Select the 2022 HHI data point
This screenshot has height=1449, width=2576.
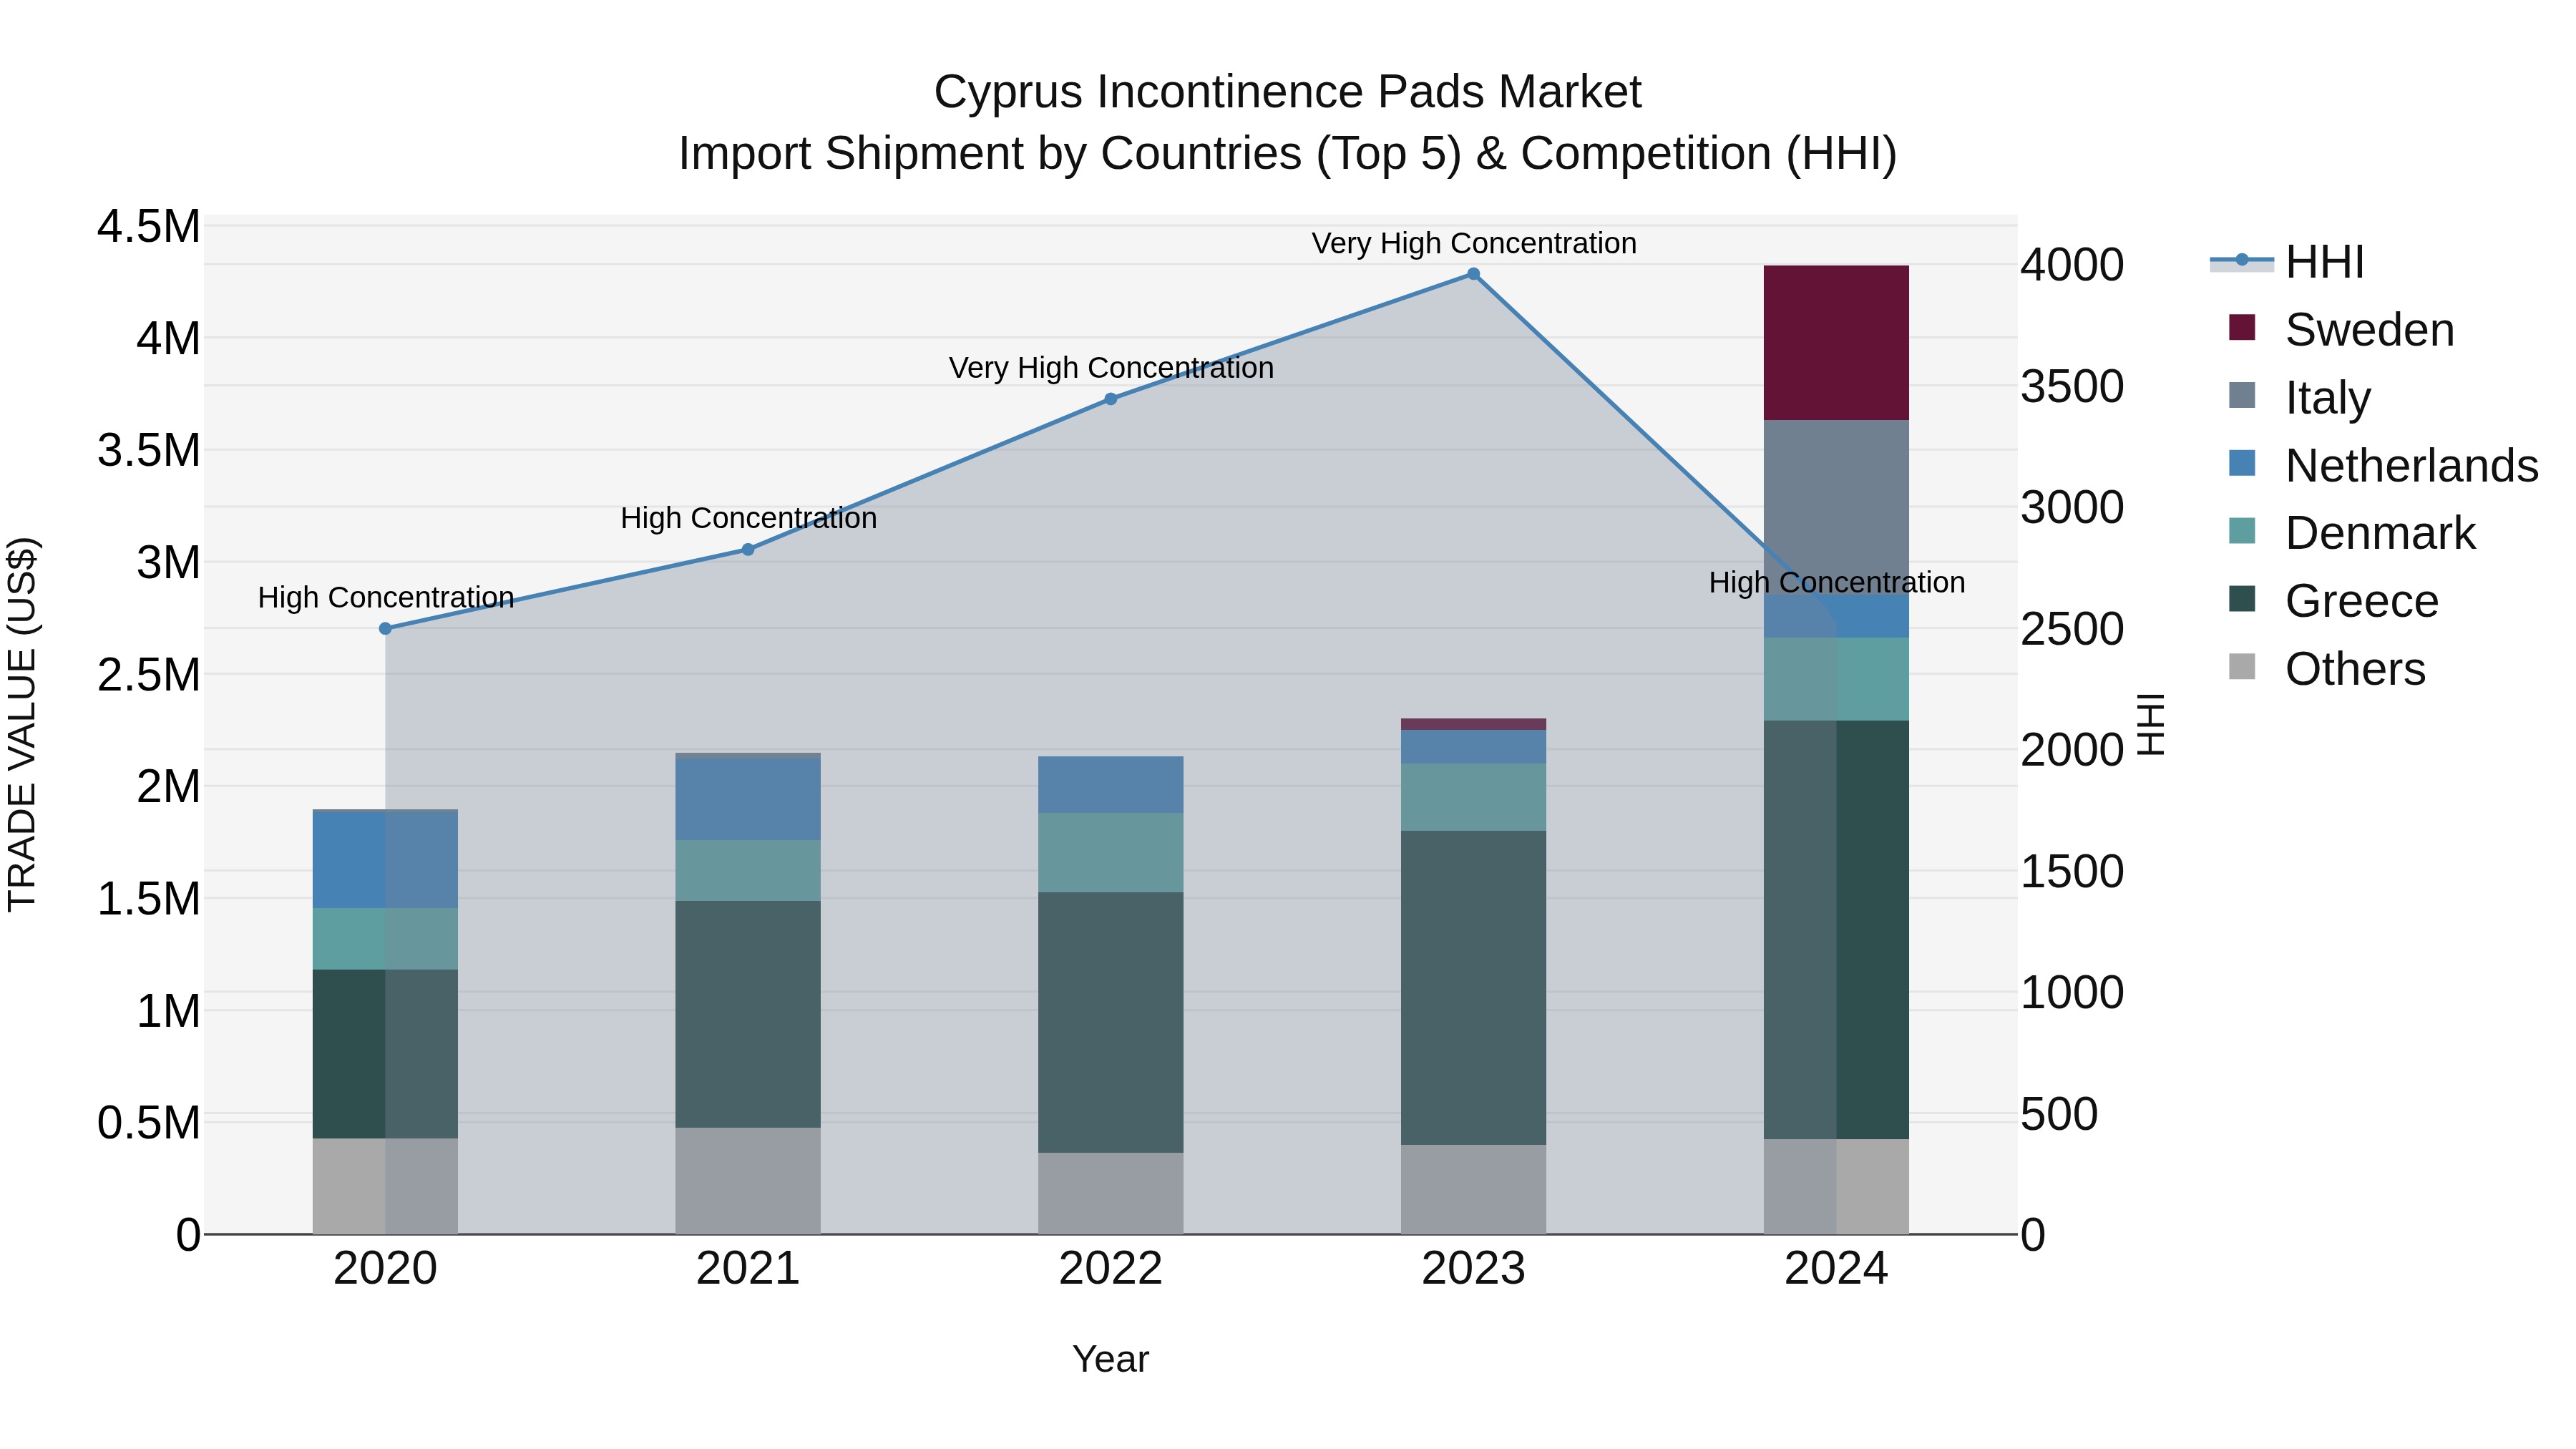pos(1110,399)
